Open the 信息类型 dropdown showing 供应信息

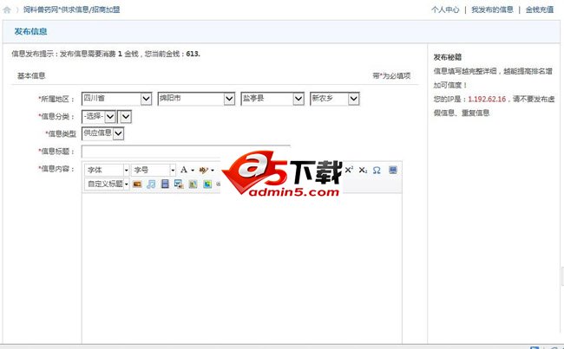[x=103, y=133]
